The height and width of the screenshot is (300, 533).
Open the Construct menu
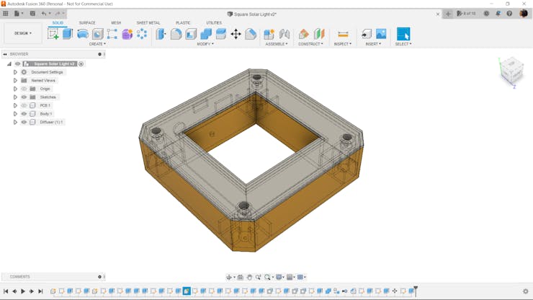pyautogui.click(x=311, y=44)
